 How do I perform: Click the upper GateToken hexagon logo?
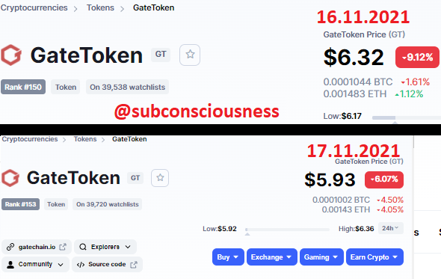tap(11, 55)
